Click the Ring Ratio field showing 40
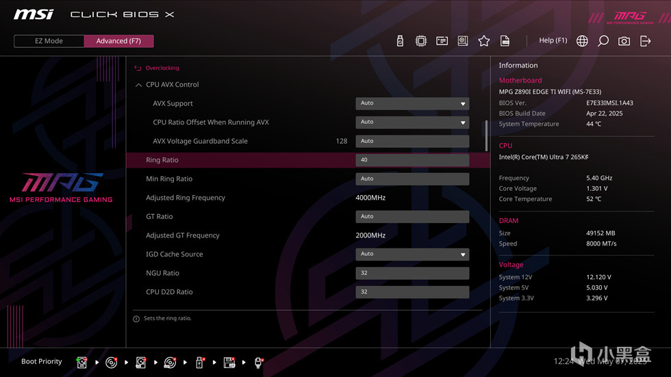Image resolution: width=671 pixels, height=377 pixels. 412,160
